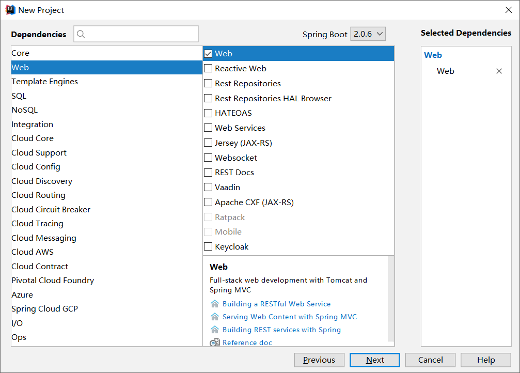The height and width of the screenshot is (373, 520).
Task: Open the Spring Boot version dropdown
Action: coord(368,34)
